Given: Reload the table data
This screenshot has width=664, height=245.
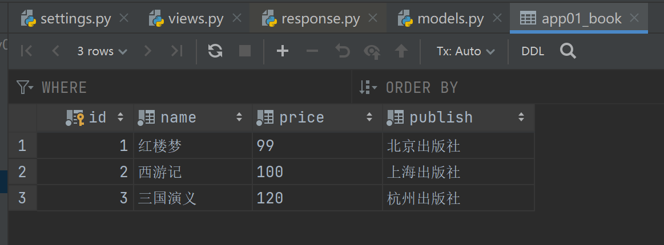Looking at the screenshot, I should tap(215, 51).
